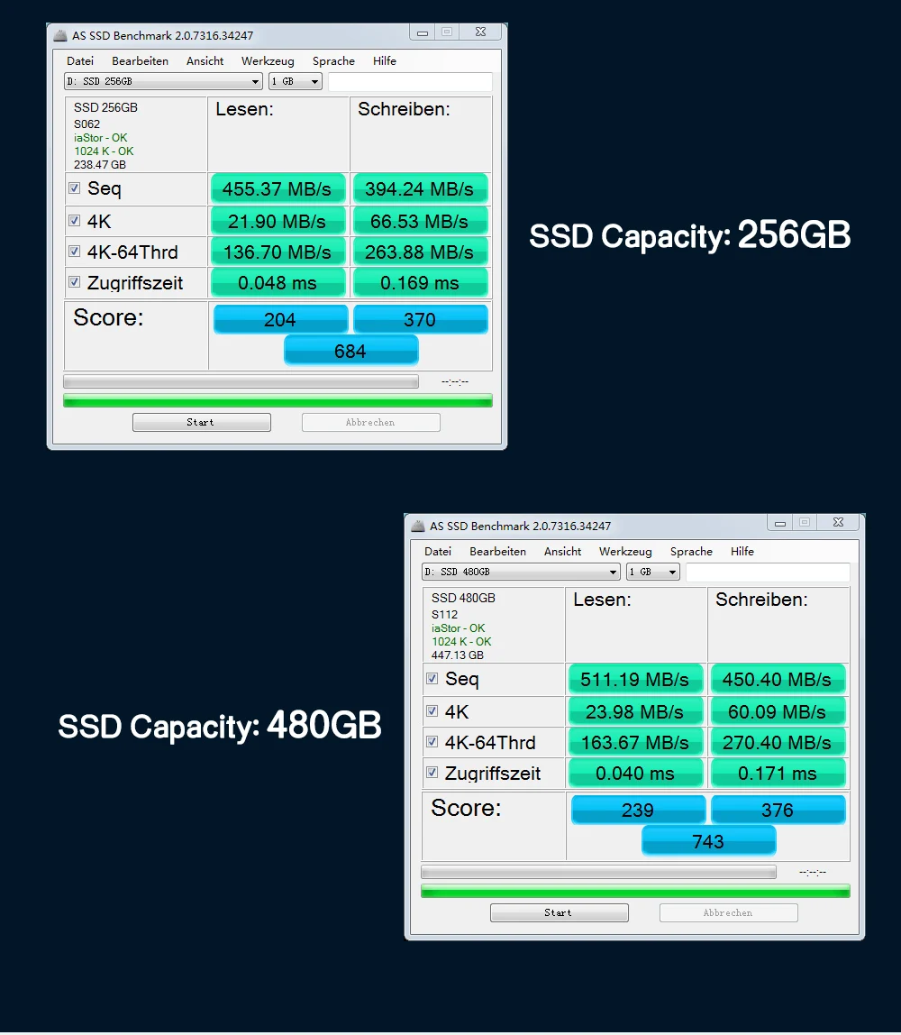Click Start in the 480GB window

[559, 911]
